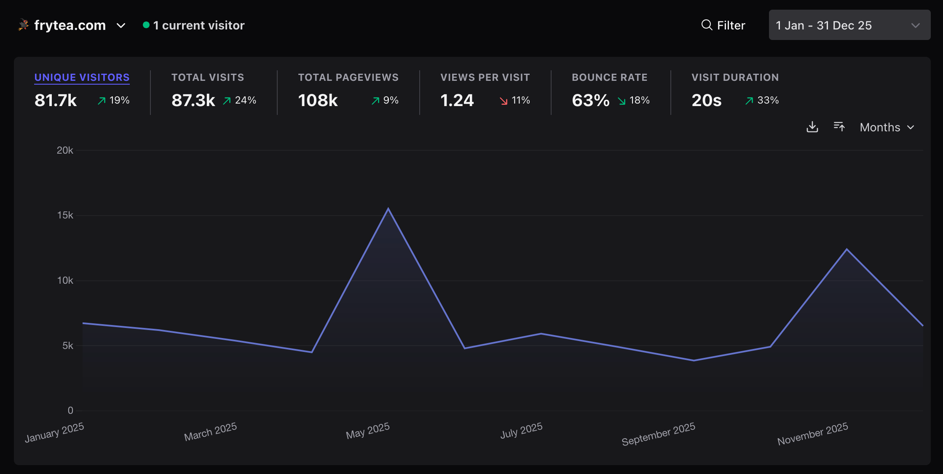Click the download/export chart icon

(x=812, y=127)
